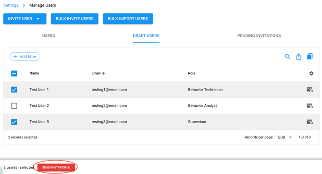Viewport: 322px width, 174px height.
Task: Click the Supervisor role cell
Action: (x=197, y=122)
